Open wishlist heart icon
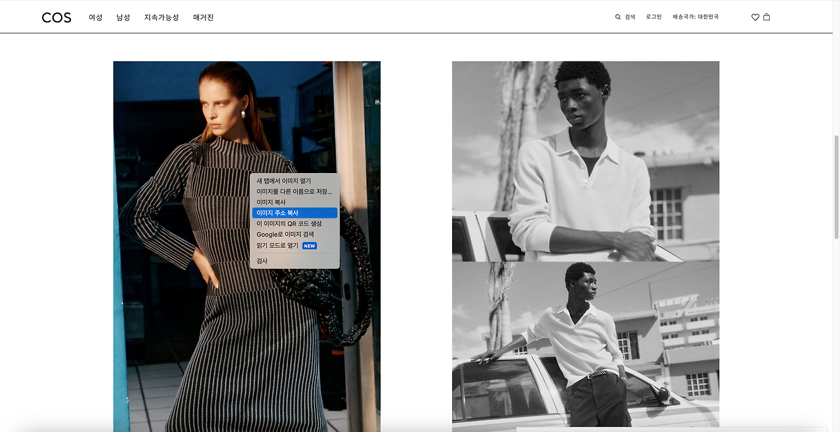Viewport: 840px width, 432px height. 755,17
